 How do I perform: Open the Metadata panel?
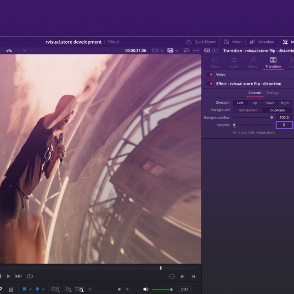[261, 42]
